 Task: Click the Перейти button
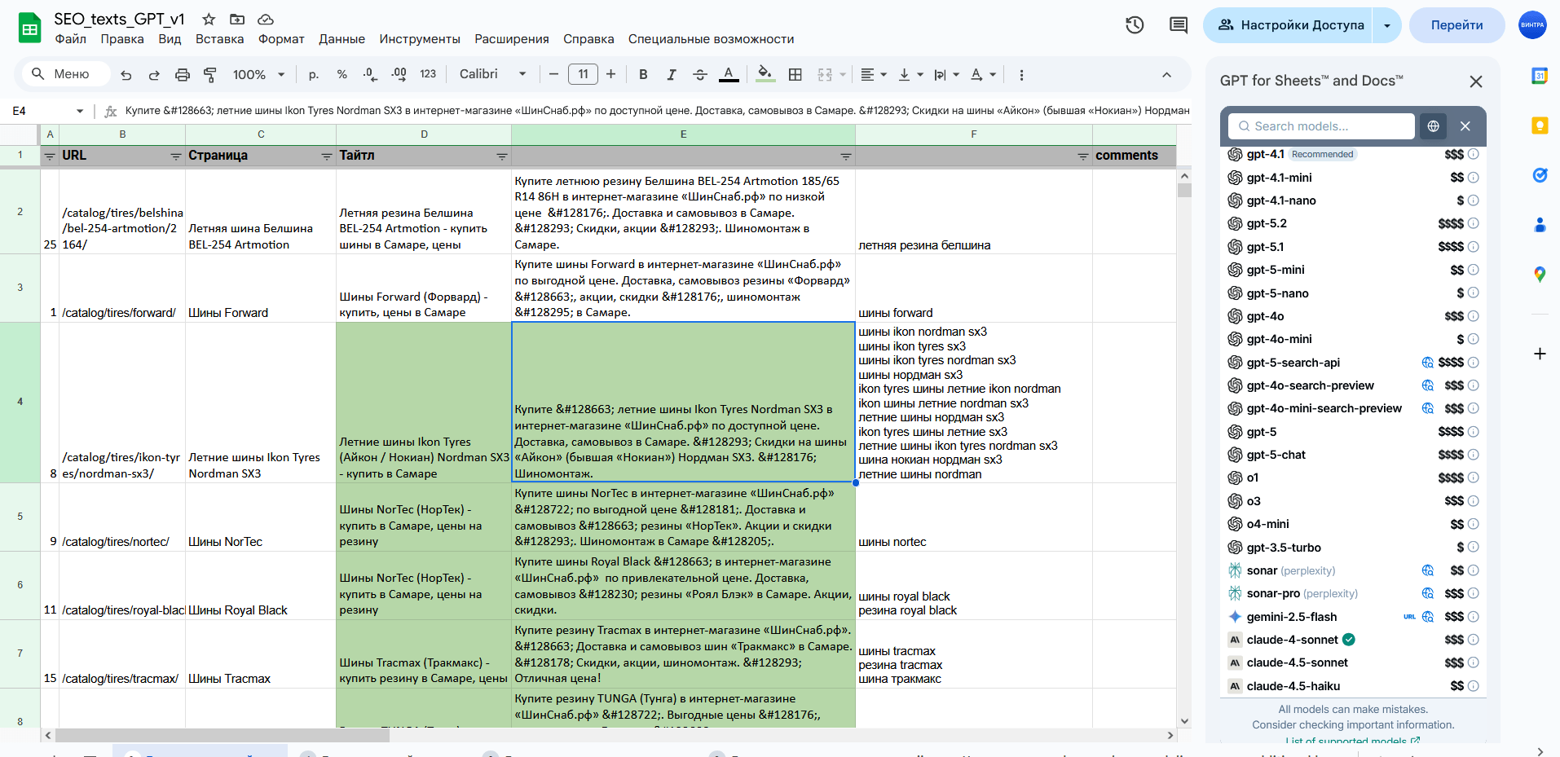click(x=1456, y=25)
